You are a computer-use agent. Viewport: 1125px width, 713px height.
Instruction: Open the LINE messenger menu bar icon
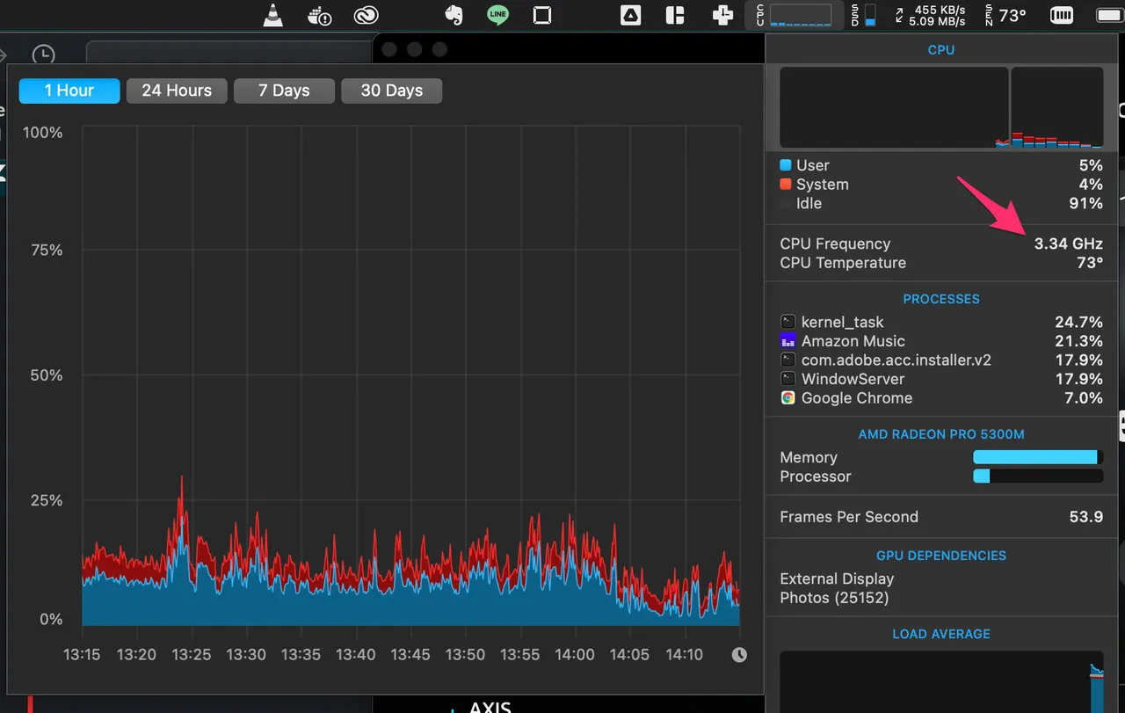coord(498,15)
